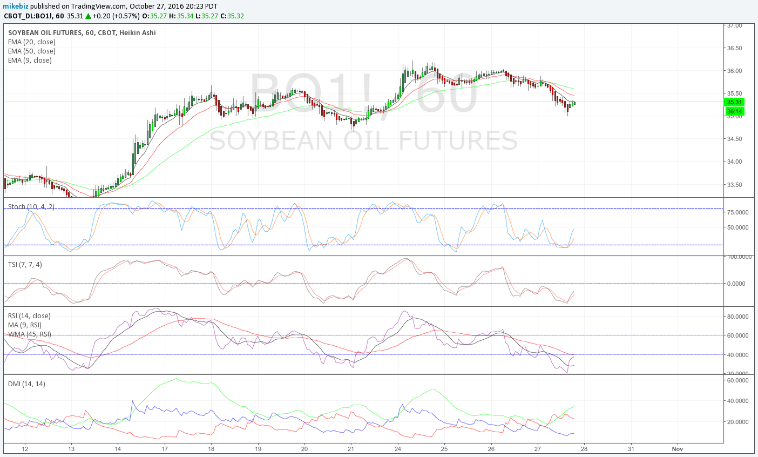Select the EMA (50, close) indicator label
This screenshot has width=758, height=457.
tap(32, 51)
